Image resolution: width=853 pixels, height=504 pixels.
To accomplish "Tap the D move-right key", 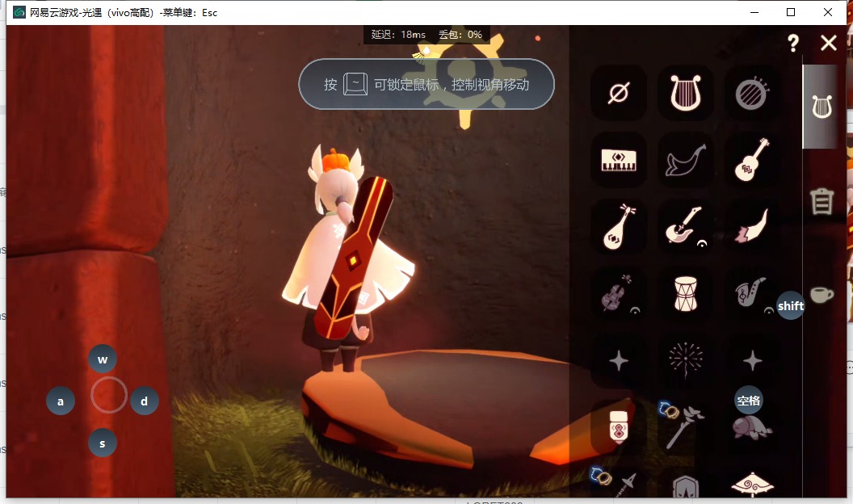I will click(144, 401).
